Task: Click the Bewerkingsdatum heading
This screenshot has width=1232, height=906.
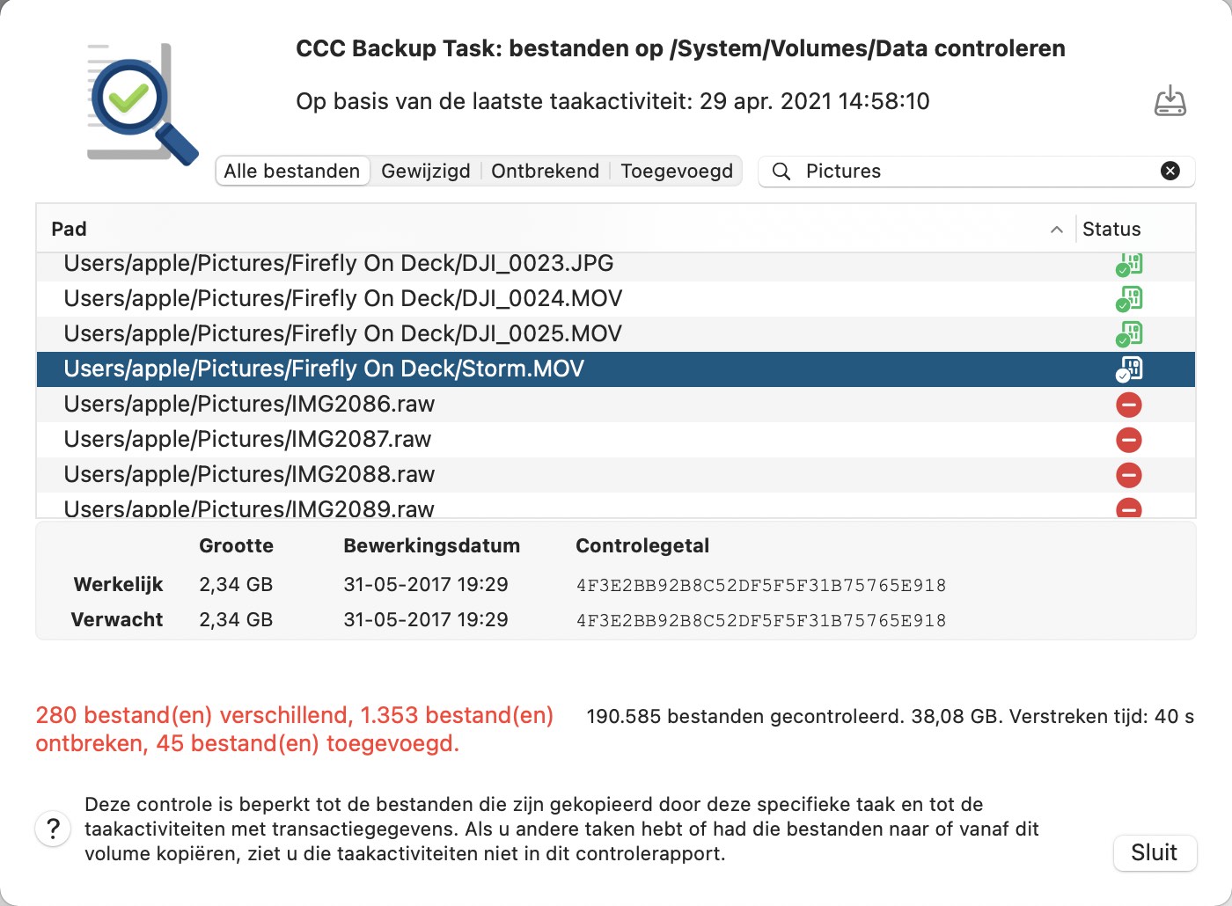Action: click(x=432, y=546)
